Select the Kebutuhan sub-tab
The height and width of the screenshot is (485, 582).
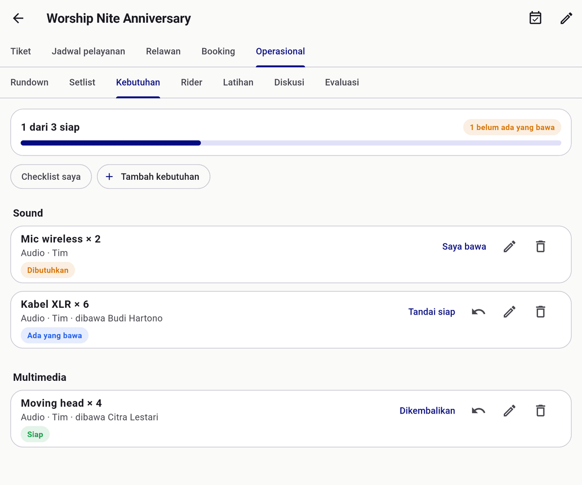pos(138,83)
